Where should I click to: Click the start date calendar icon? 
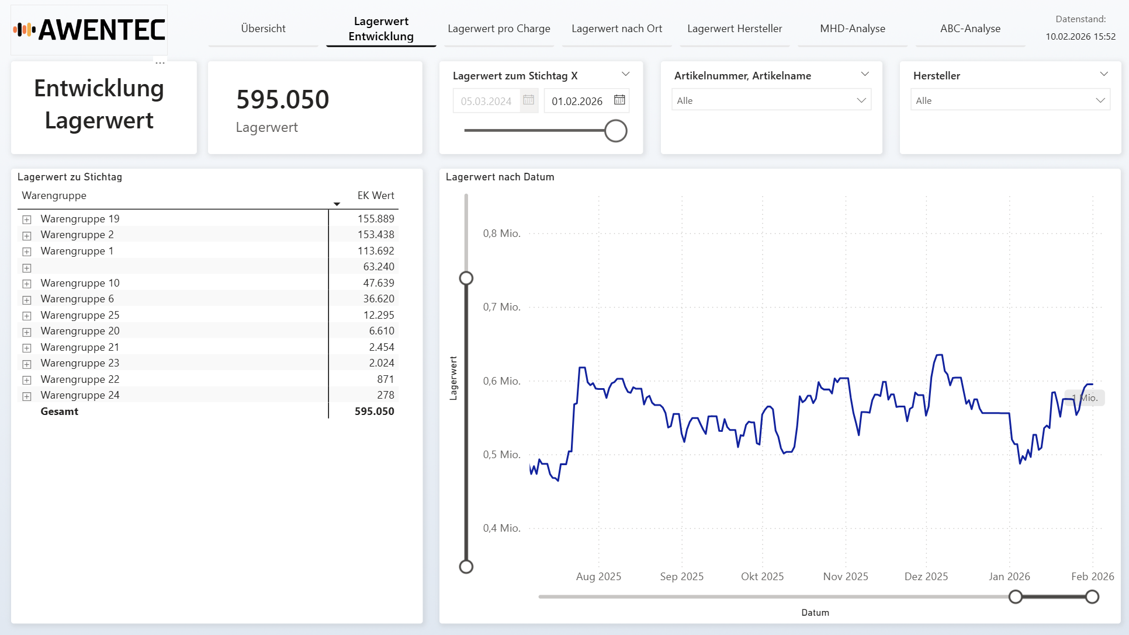pyautogui.click(x=528, y=100)
